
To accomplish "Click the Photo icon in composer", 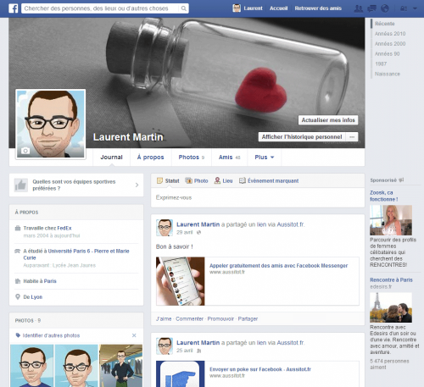I will point(188,180).
